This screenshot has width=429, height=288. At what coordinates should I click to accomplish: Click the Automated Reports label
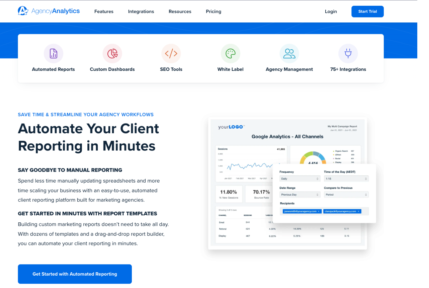[x=54, y=69]
